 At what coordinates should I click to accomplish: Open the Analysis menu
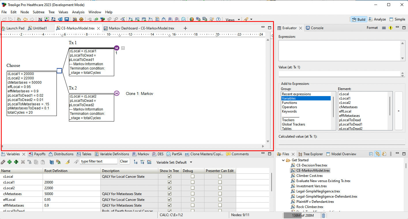(x=79, y=12)
